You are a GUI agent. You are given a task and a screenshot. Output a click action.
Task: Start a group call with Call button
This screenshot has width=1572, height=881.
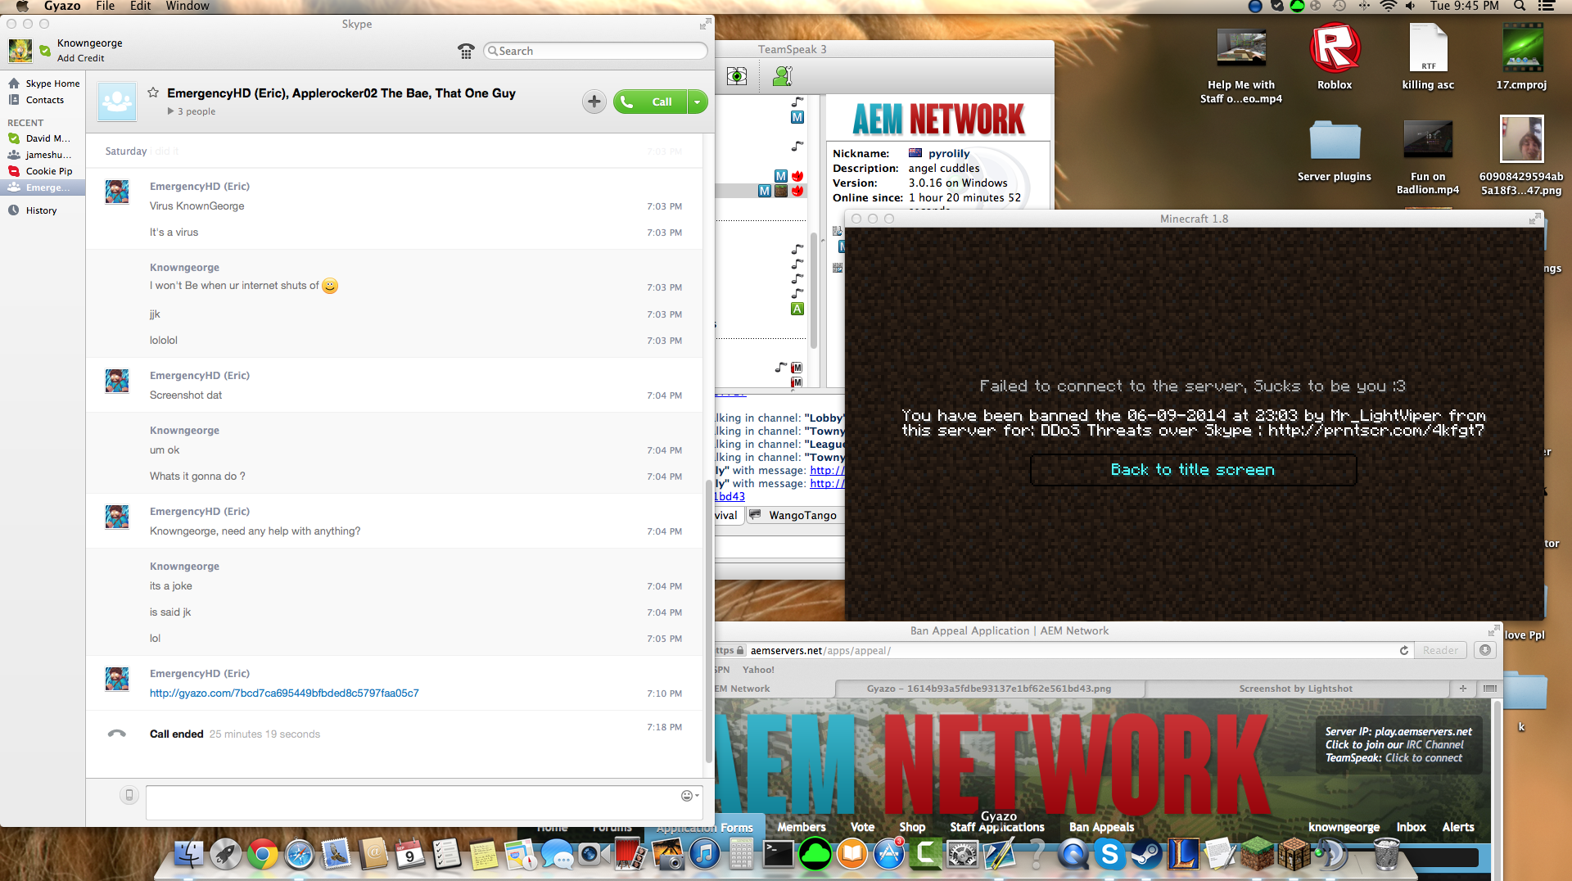pos(651,102)
